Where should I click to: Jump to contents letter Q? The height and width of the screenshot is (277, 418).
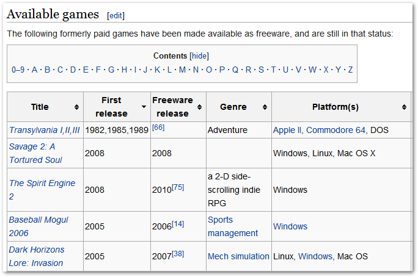pyautogui.click(x=235, y=70)
